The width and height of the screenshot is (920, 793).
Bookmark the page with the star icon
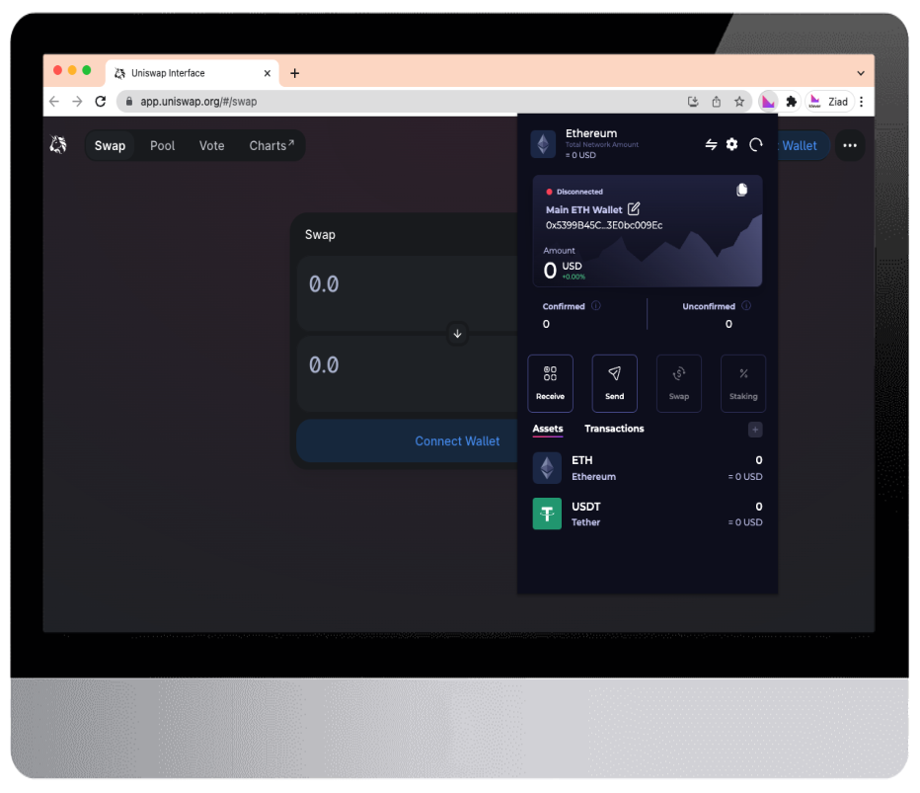pos(739,102)
